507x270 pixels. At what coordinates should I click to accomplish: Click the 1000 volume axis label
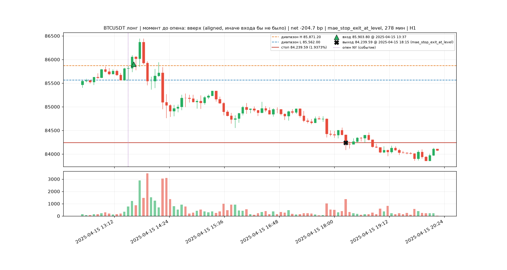tap(54, 204)
